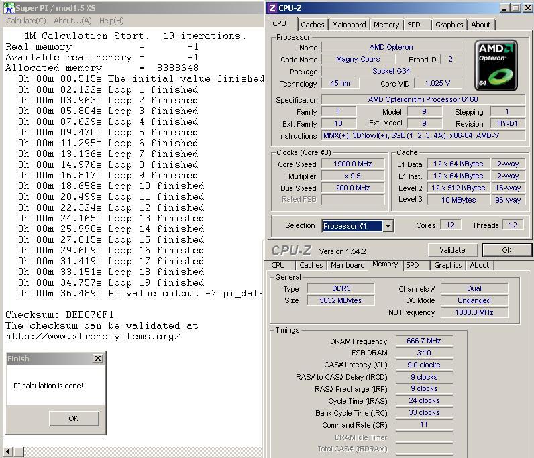
Task: Click the Checksum: BEB876F1 line
Action: (60, 314)
